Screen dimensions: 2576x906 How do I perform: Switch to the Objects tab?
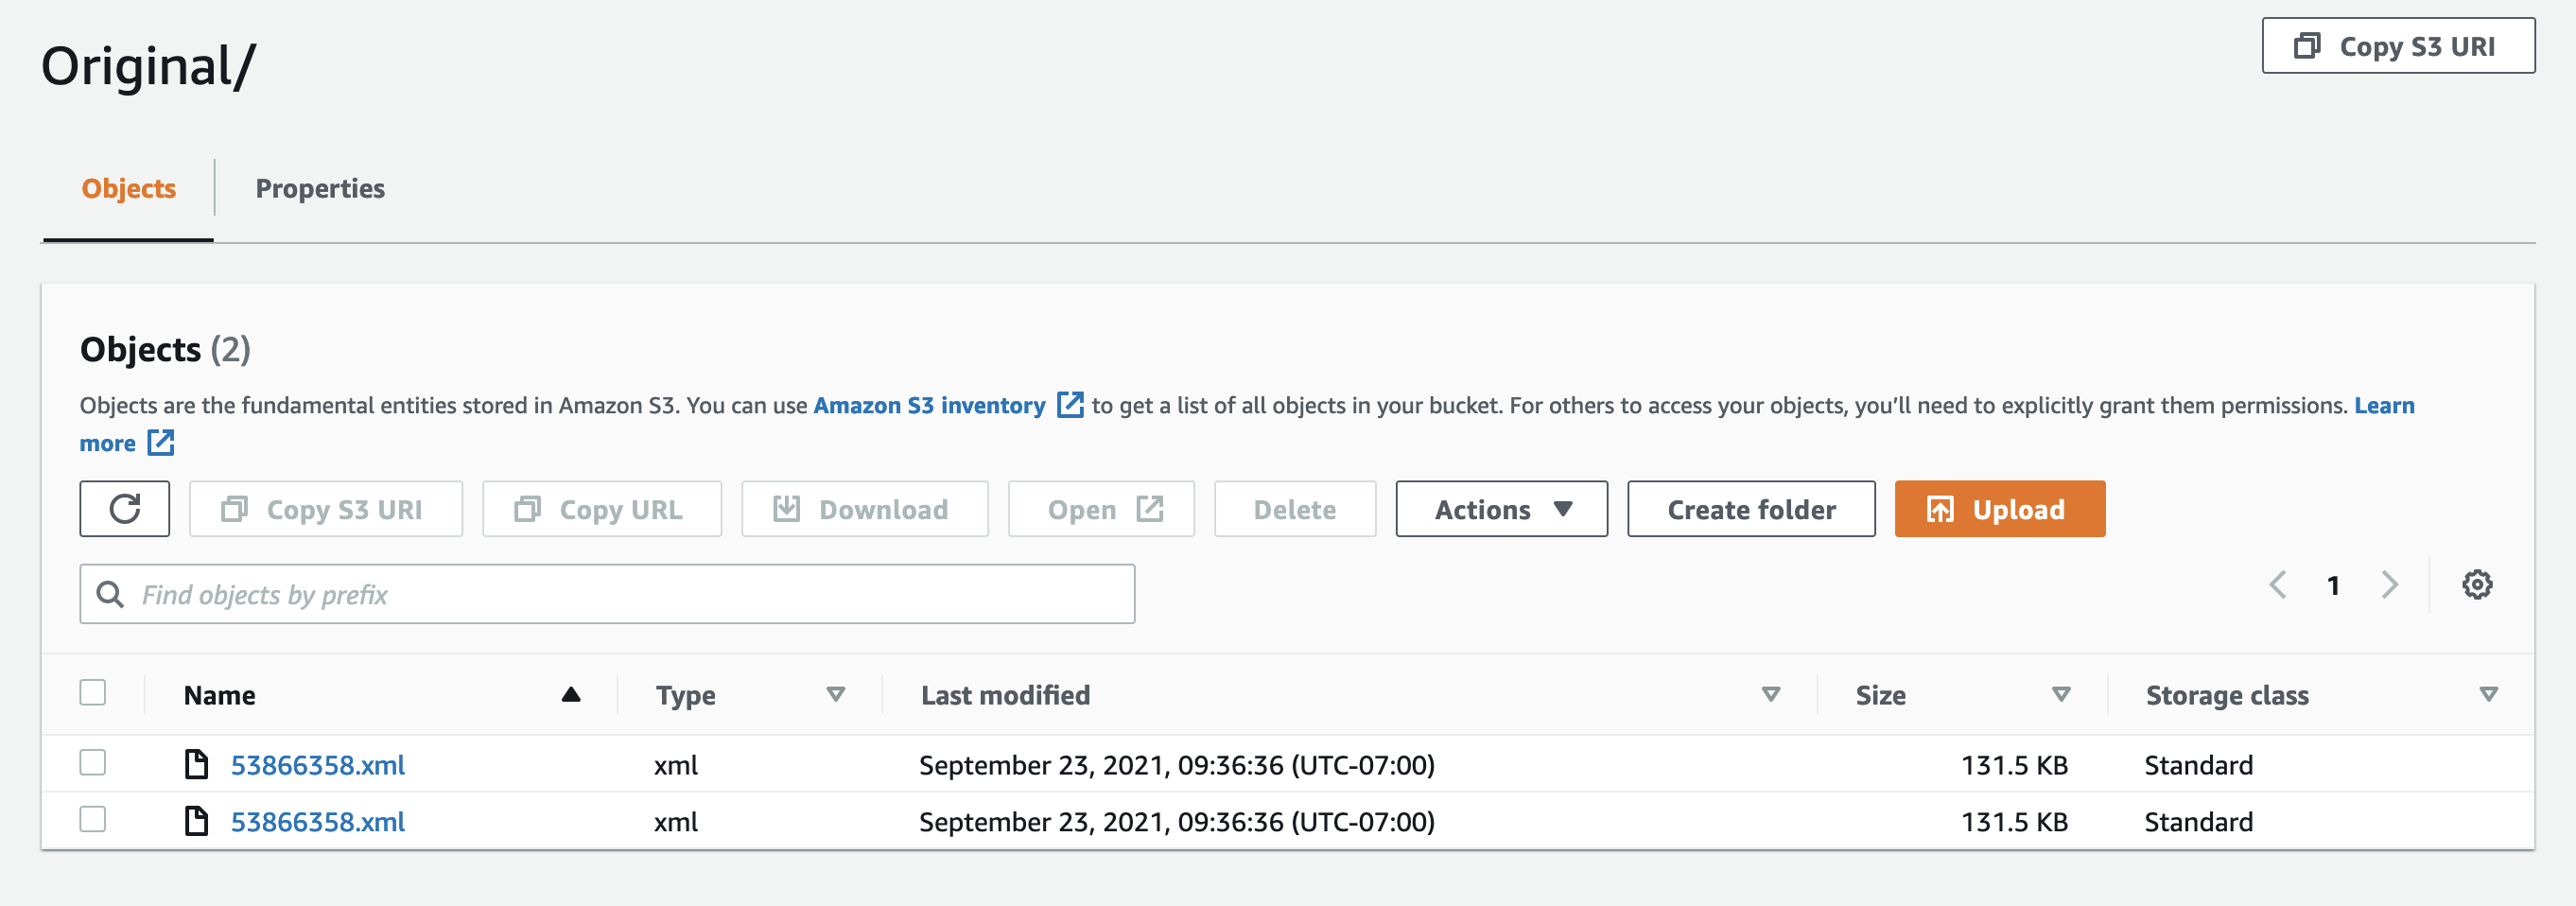click(129, 188)
